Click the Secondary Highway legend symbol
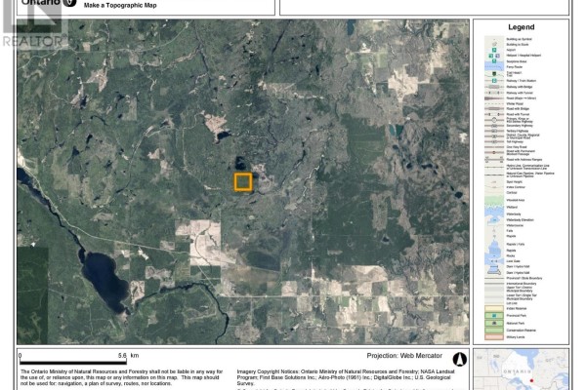586x390 pixels. tap(494, 126)
